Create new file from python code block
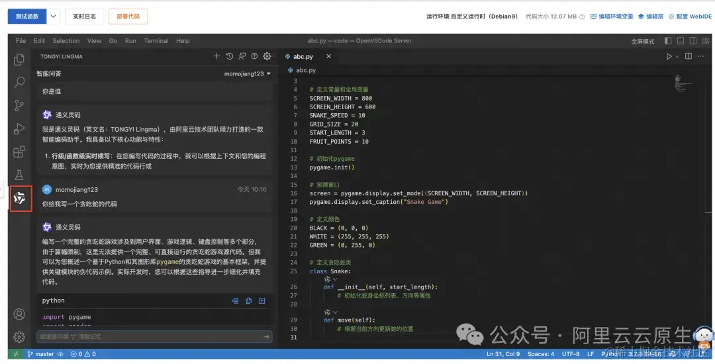Screen dimensions: 715x364 coord(262,300)
